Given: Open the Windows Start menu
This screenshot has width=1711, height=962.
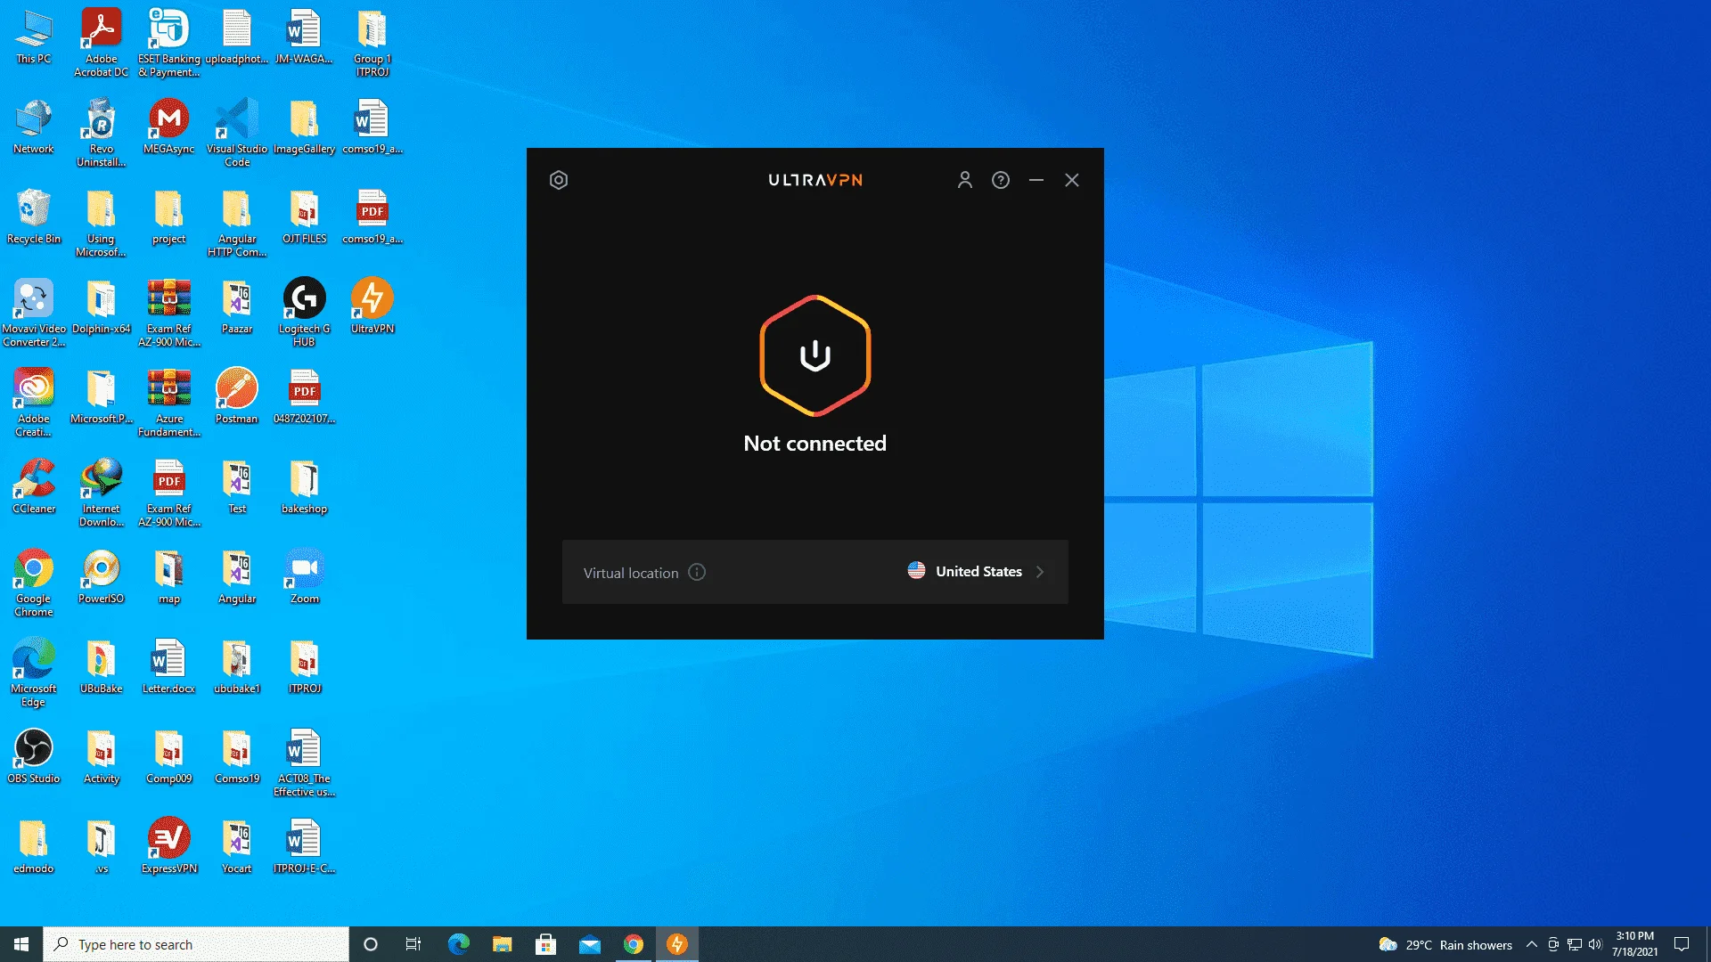Looking at the screenshot, I should click(21, 944).
